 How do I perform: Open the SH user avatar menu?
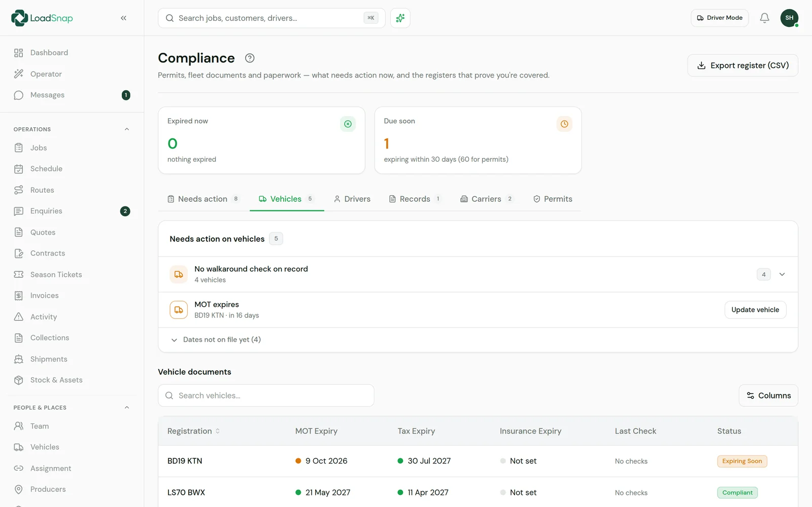click(789, 18)
